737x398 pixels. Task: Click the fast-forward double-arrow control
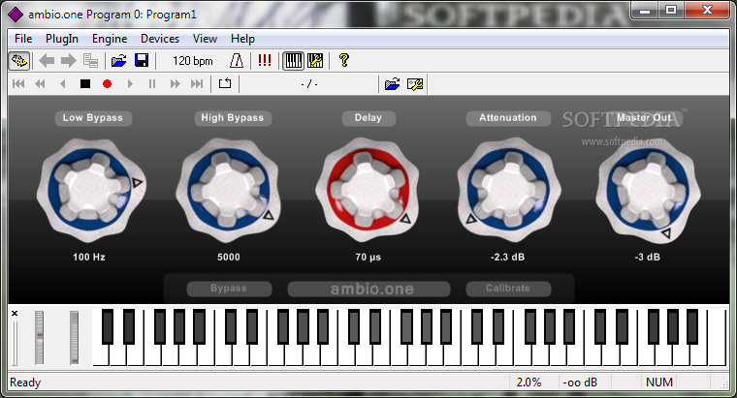click(x=175, y=84)
